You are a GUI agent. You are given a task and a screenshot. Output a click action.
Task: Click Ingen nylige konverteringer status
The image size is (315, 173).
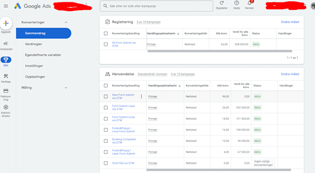(264, 163)
